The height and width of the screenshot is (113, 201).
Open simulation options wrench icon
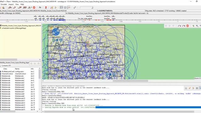coord(75,8)
